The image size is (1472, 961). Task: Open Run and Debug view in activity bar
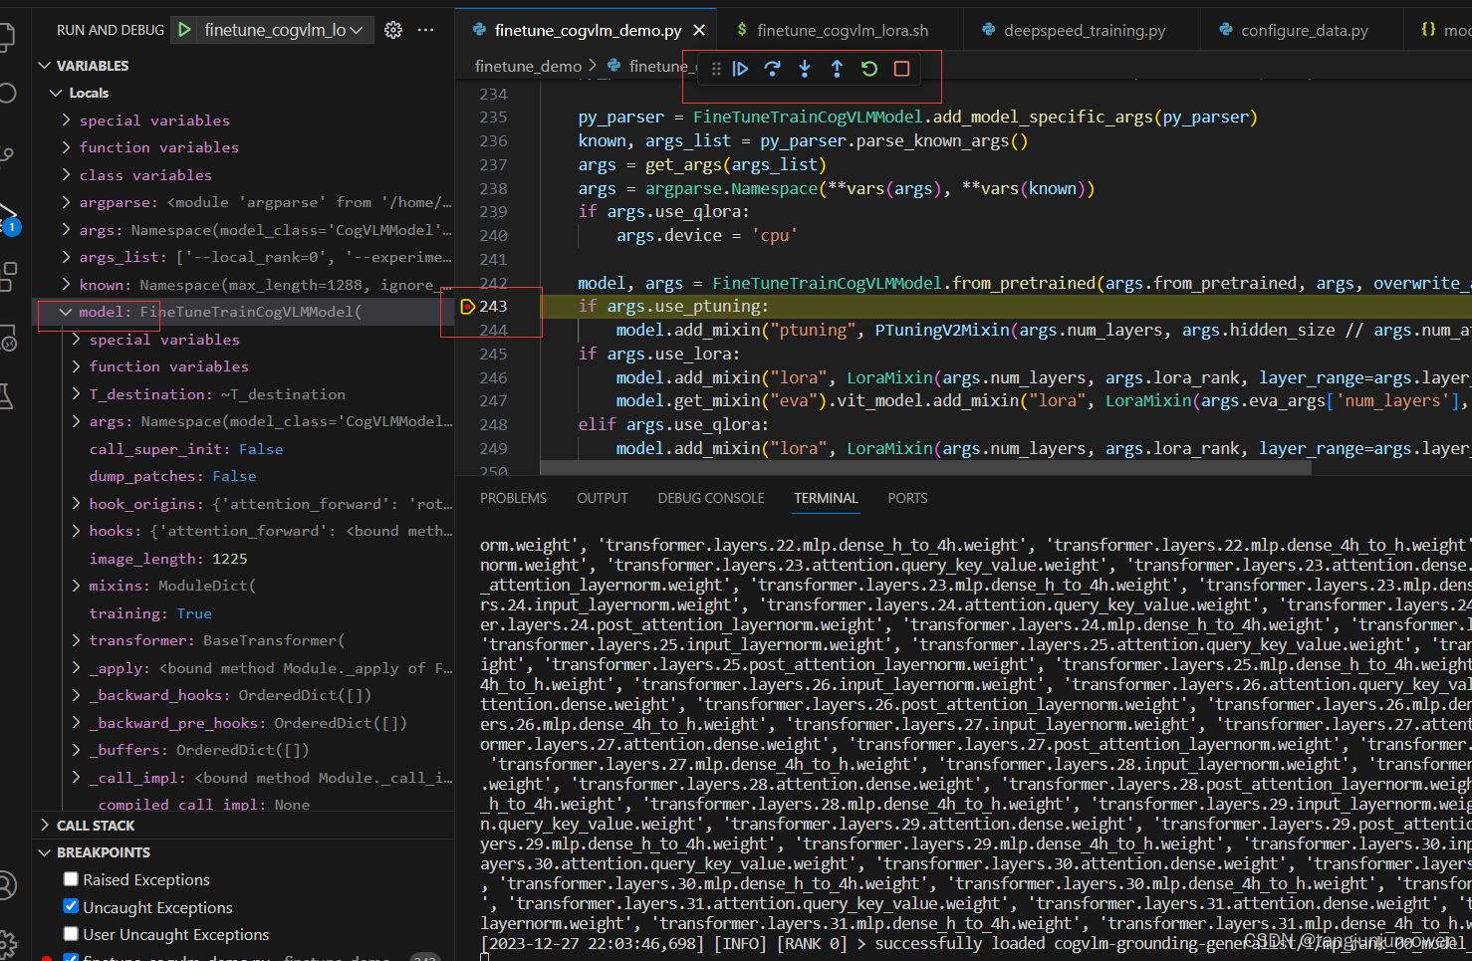7,218
